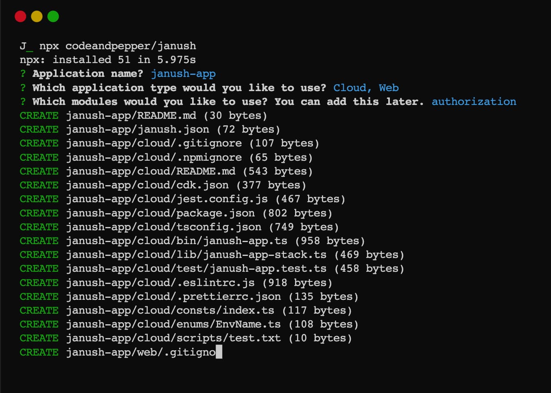Viewport: 551px width, 393px height.
Task: Click the terminal cursor block after .gitigno
Action: 219,352
